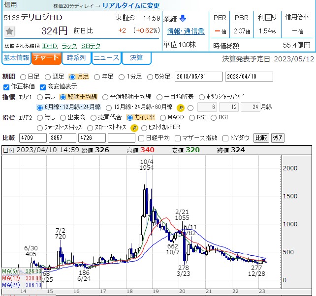Image resolution: width=316 pixels, height=296 pixels.
Task: Choose 6月線・12月線・24月線 option
Action: (x=40, y=108)
